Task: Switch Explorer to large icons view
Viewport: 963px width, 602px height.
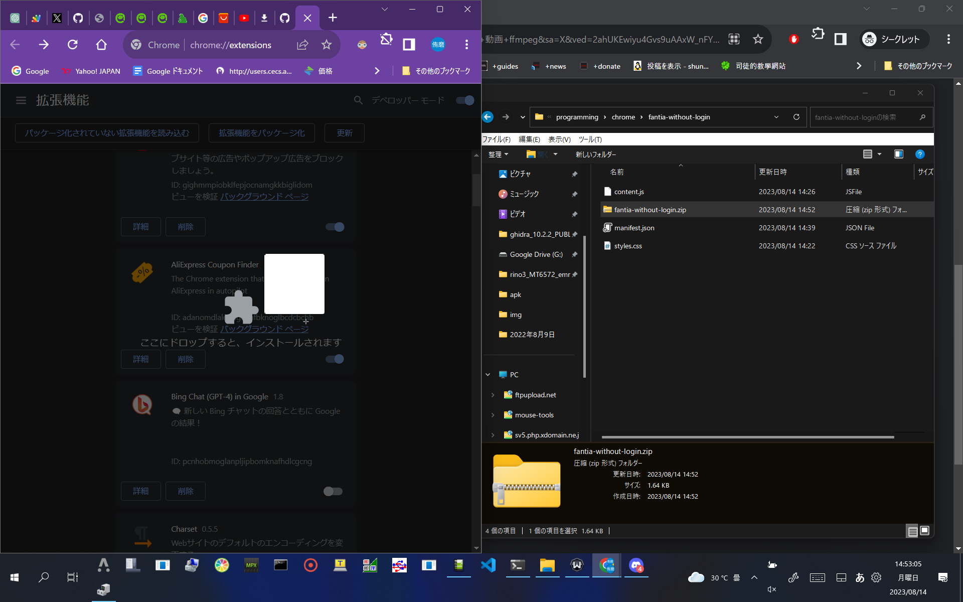Action: (924, 530)
